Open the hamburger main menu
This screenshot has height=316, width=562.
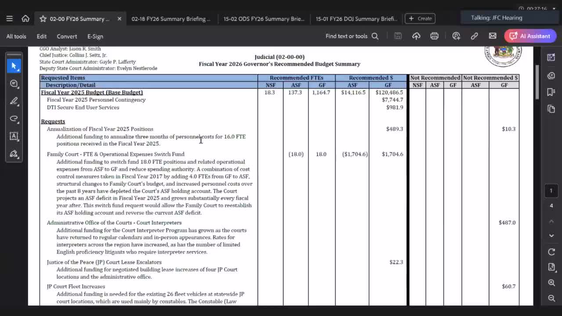[9, 18]
